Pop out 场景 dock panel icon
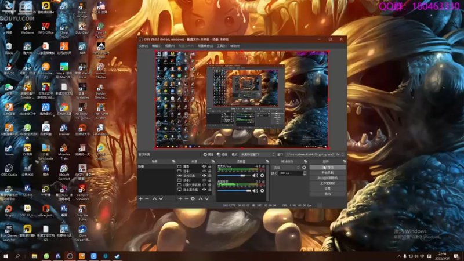This screenshot has height=261, width=464. point(173,162)
